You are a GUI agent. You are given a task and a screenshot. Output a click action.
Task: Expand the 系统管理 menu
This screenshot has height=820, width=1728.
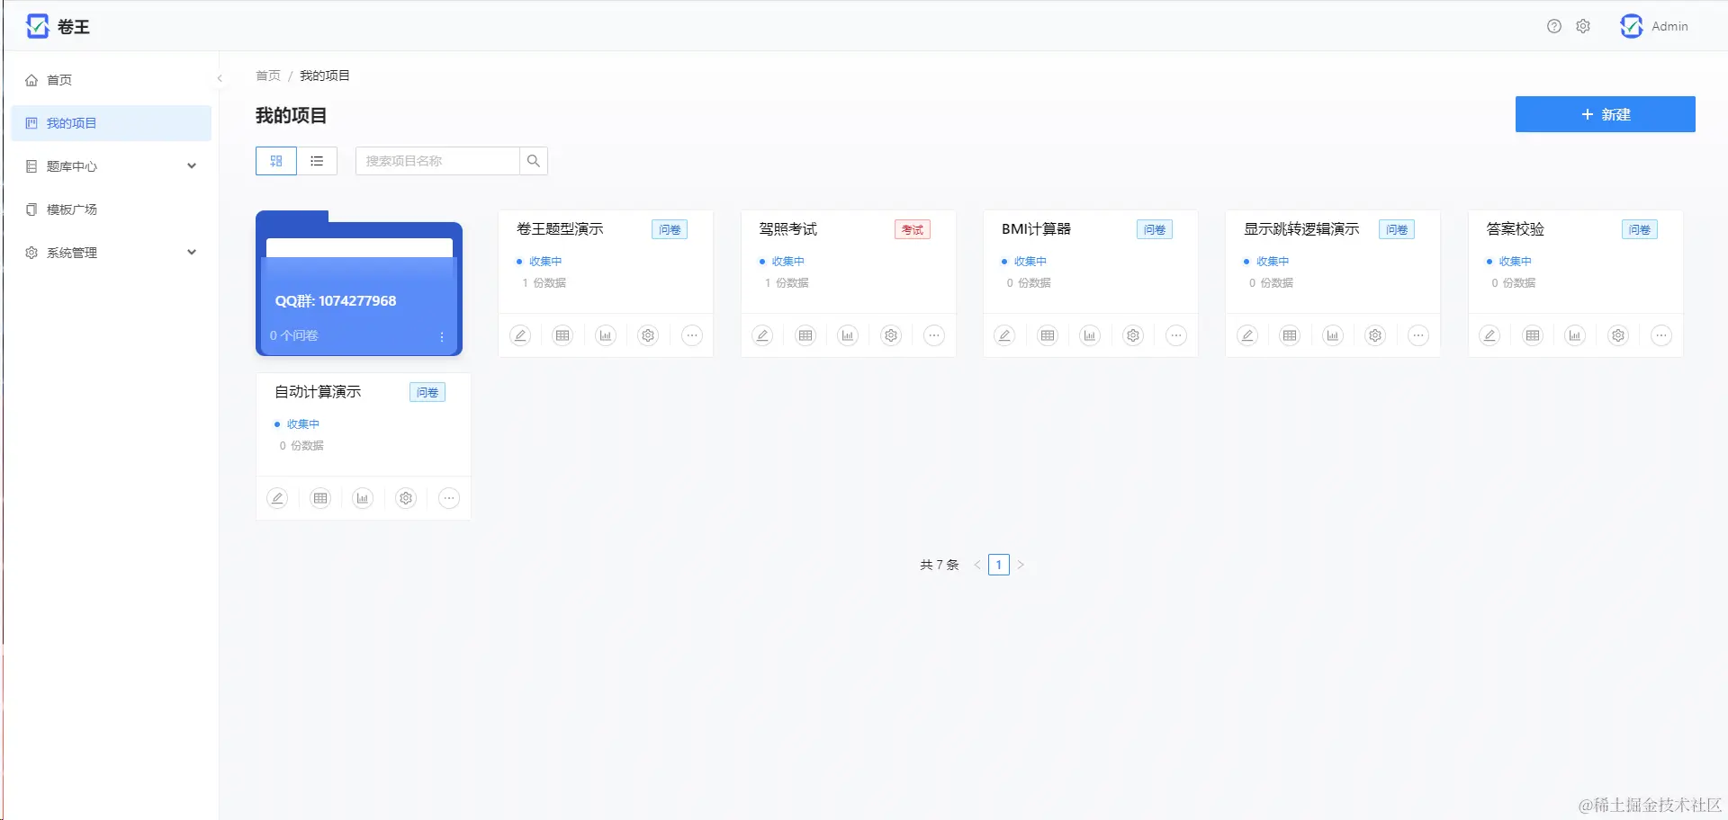pos(112,253)
